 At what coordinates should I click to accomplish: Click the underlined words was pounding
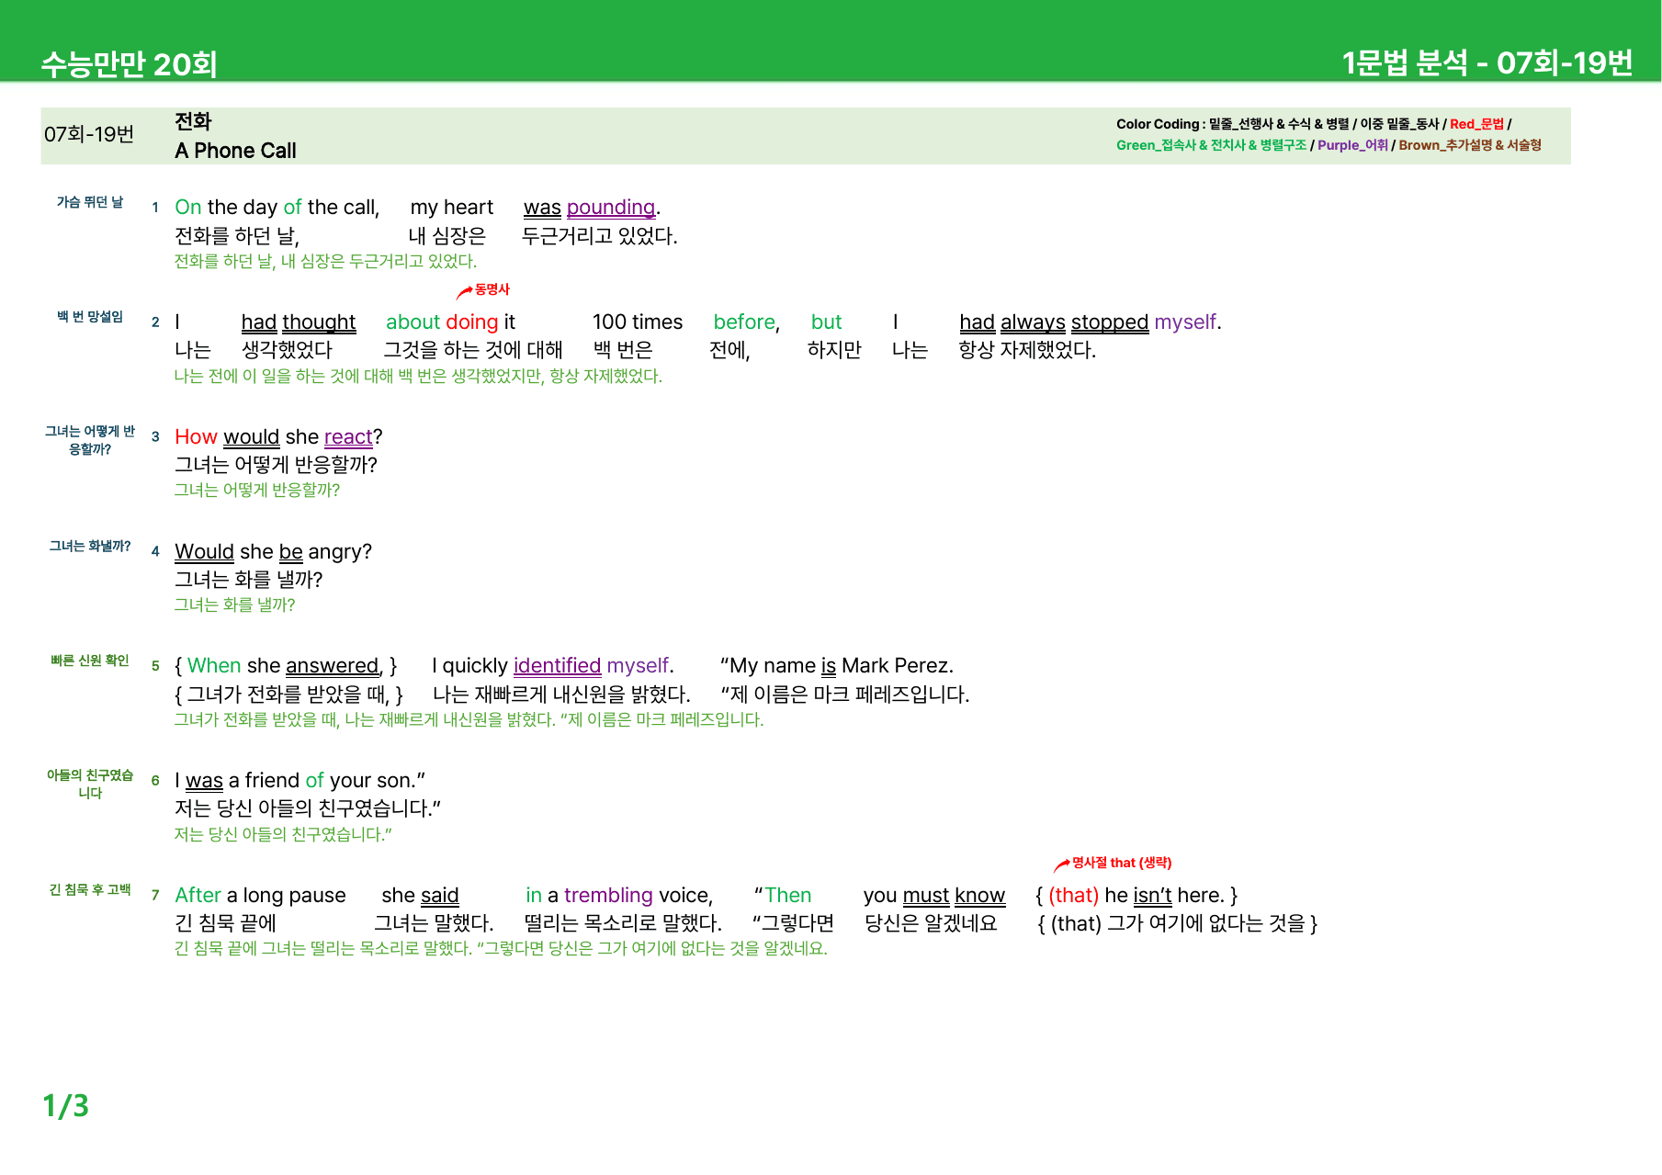tap(591, 208)
